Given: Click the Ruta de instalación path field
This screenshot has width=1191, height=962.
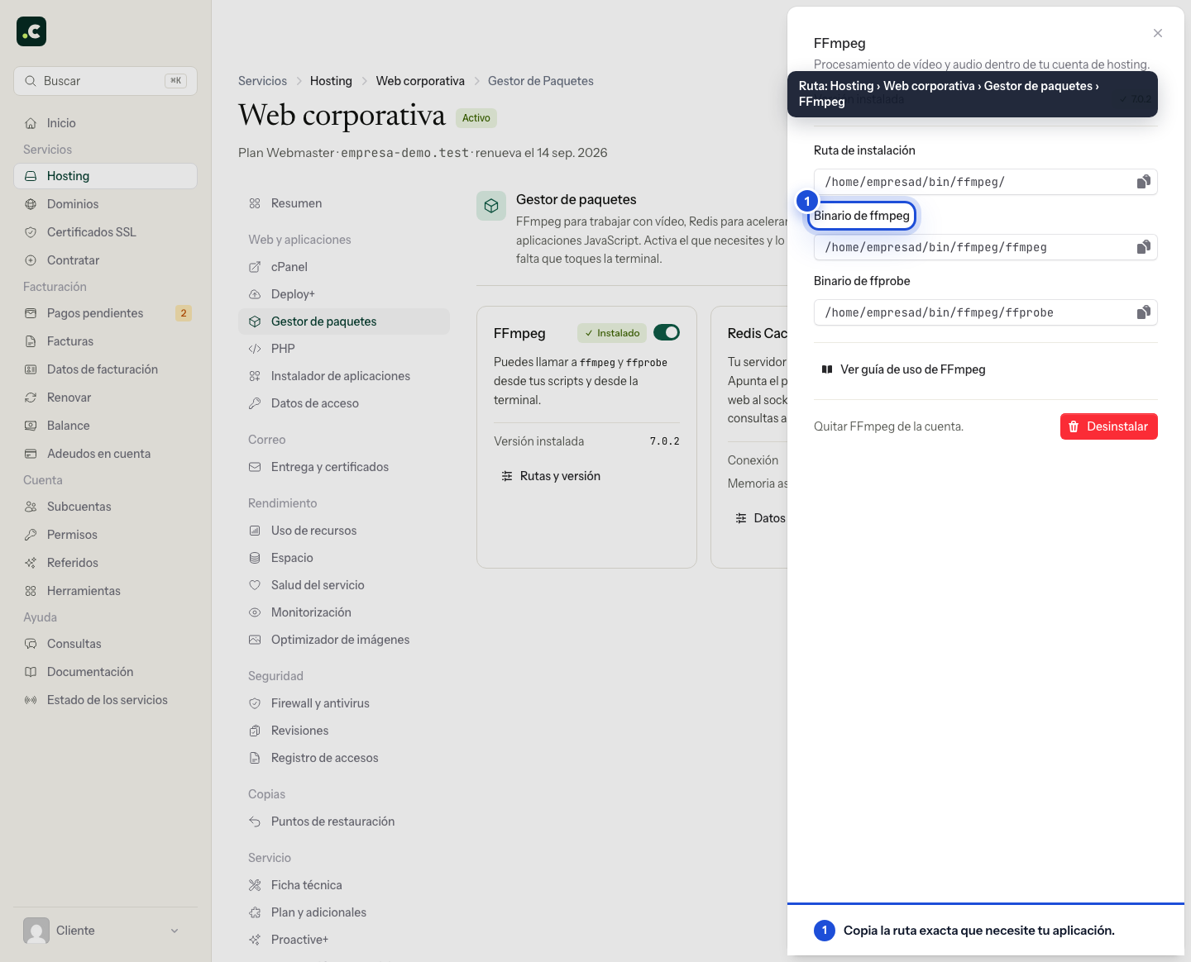Looking at the screenshot, I should [986, 182].
